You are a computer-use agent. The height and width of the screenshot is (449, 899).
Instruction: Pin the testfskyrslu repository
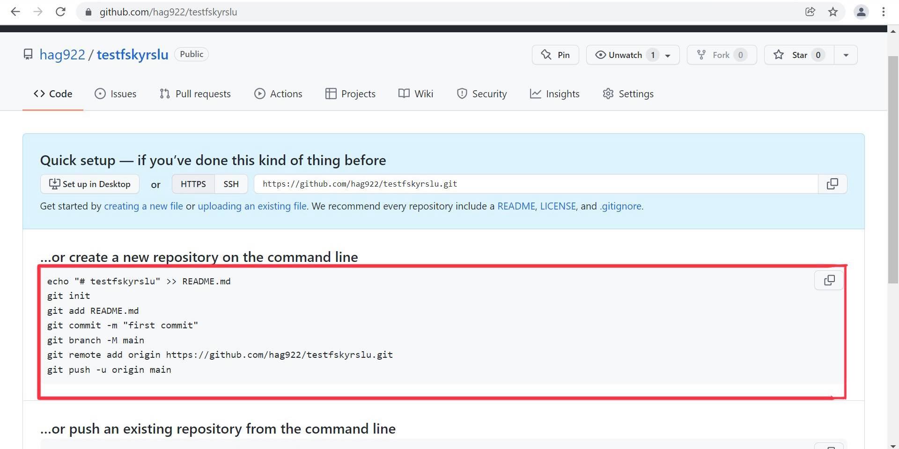555,55
